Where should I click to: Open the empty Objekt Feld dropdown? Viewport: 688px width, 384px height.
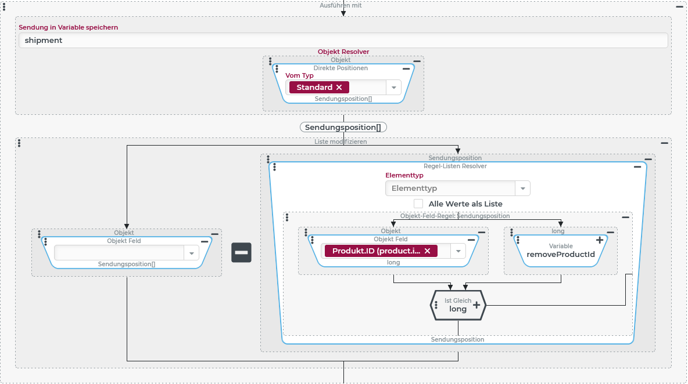pyautogui.click(x=191, y=253)
